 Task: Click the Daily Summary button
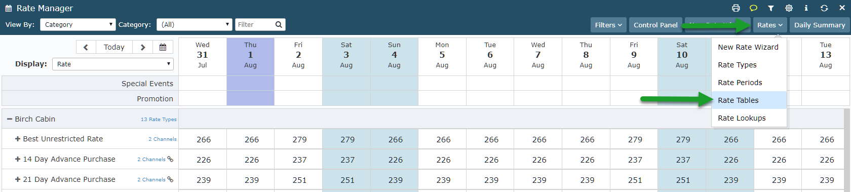point(819,25)
